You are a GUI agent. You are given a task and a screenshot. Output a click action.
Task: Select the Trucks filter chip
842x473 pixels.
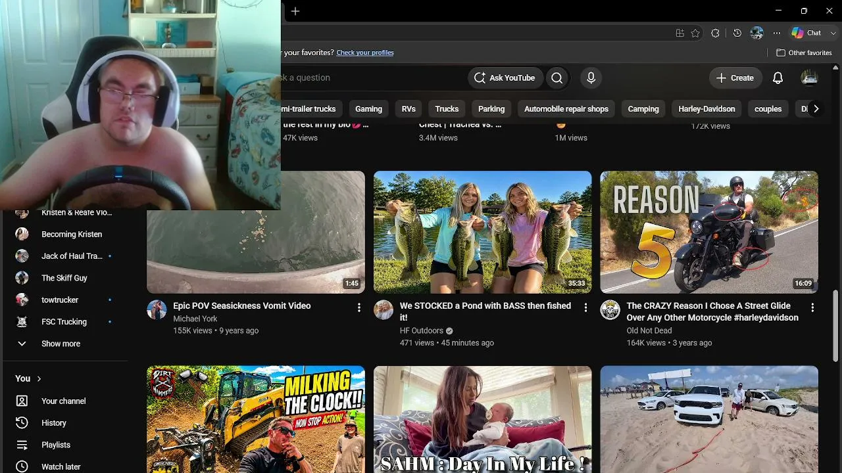[x=447, y=109]
